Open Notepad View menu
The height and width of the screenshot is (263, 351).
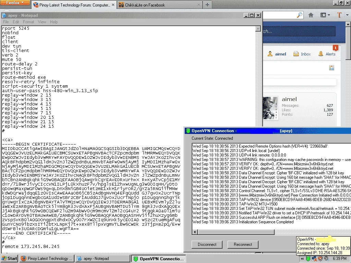[x=42, y=22]
